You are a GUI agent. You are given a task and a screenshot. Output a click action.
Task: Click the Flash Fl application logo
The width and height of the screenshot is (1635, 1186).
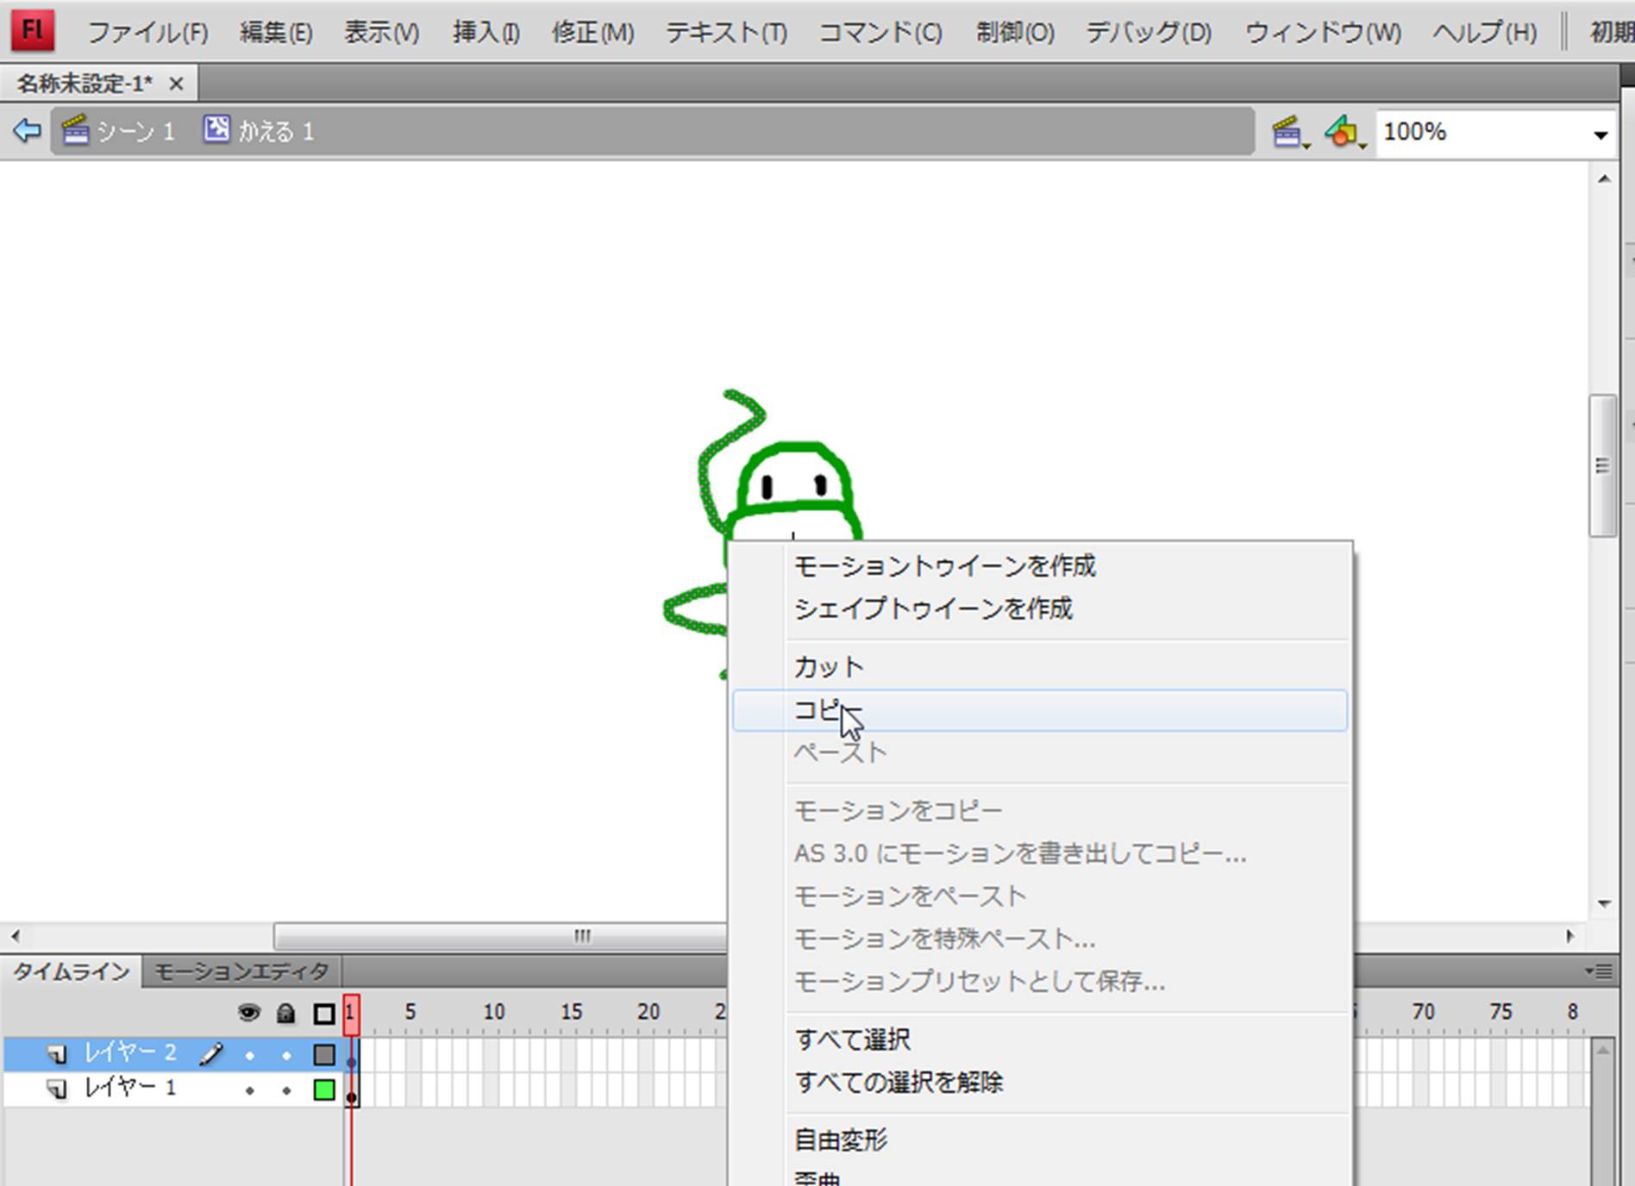33,30
